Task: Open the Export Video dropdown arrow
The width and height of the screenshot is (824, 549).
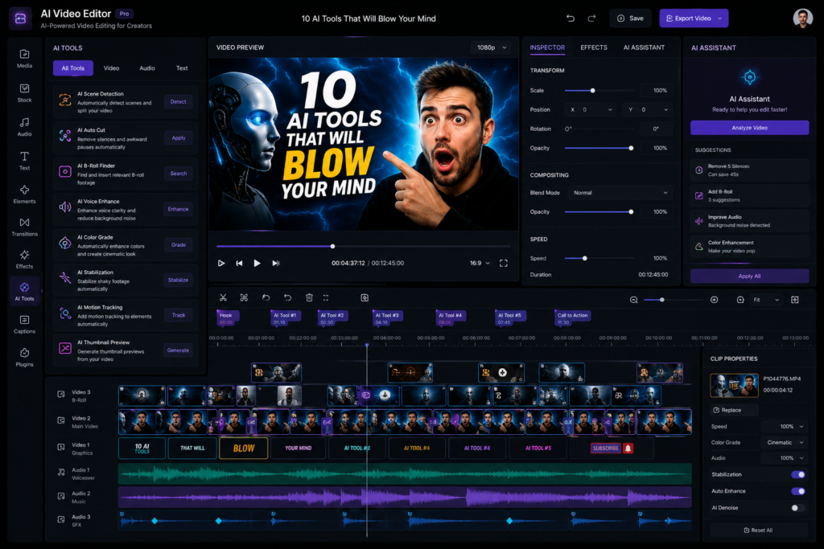Action: (720, 18)
